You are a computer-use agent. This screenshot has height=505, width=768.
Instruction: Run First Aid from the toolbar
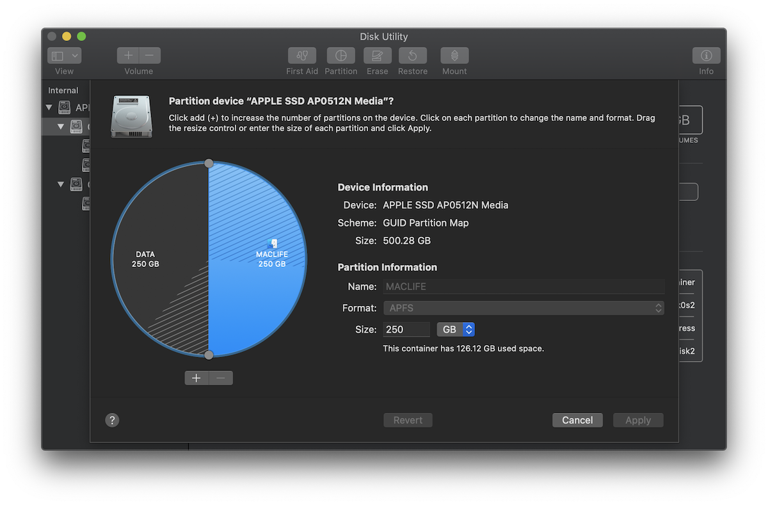pyautogui.click(x=301, y=56)
